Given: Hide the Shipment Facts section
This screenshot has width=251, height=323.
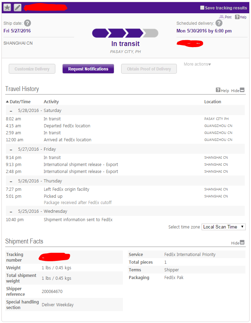Looking at the screenshot, I should [242, 242].
